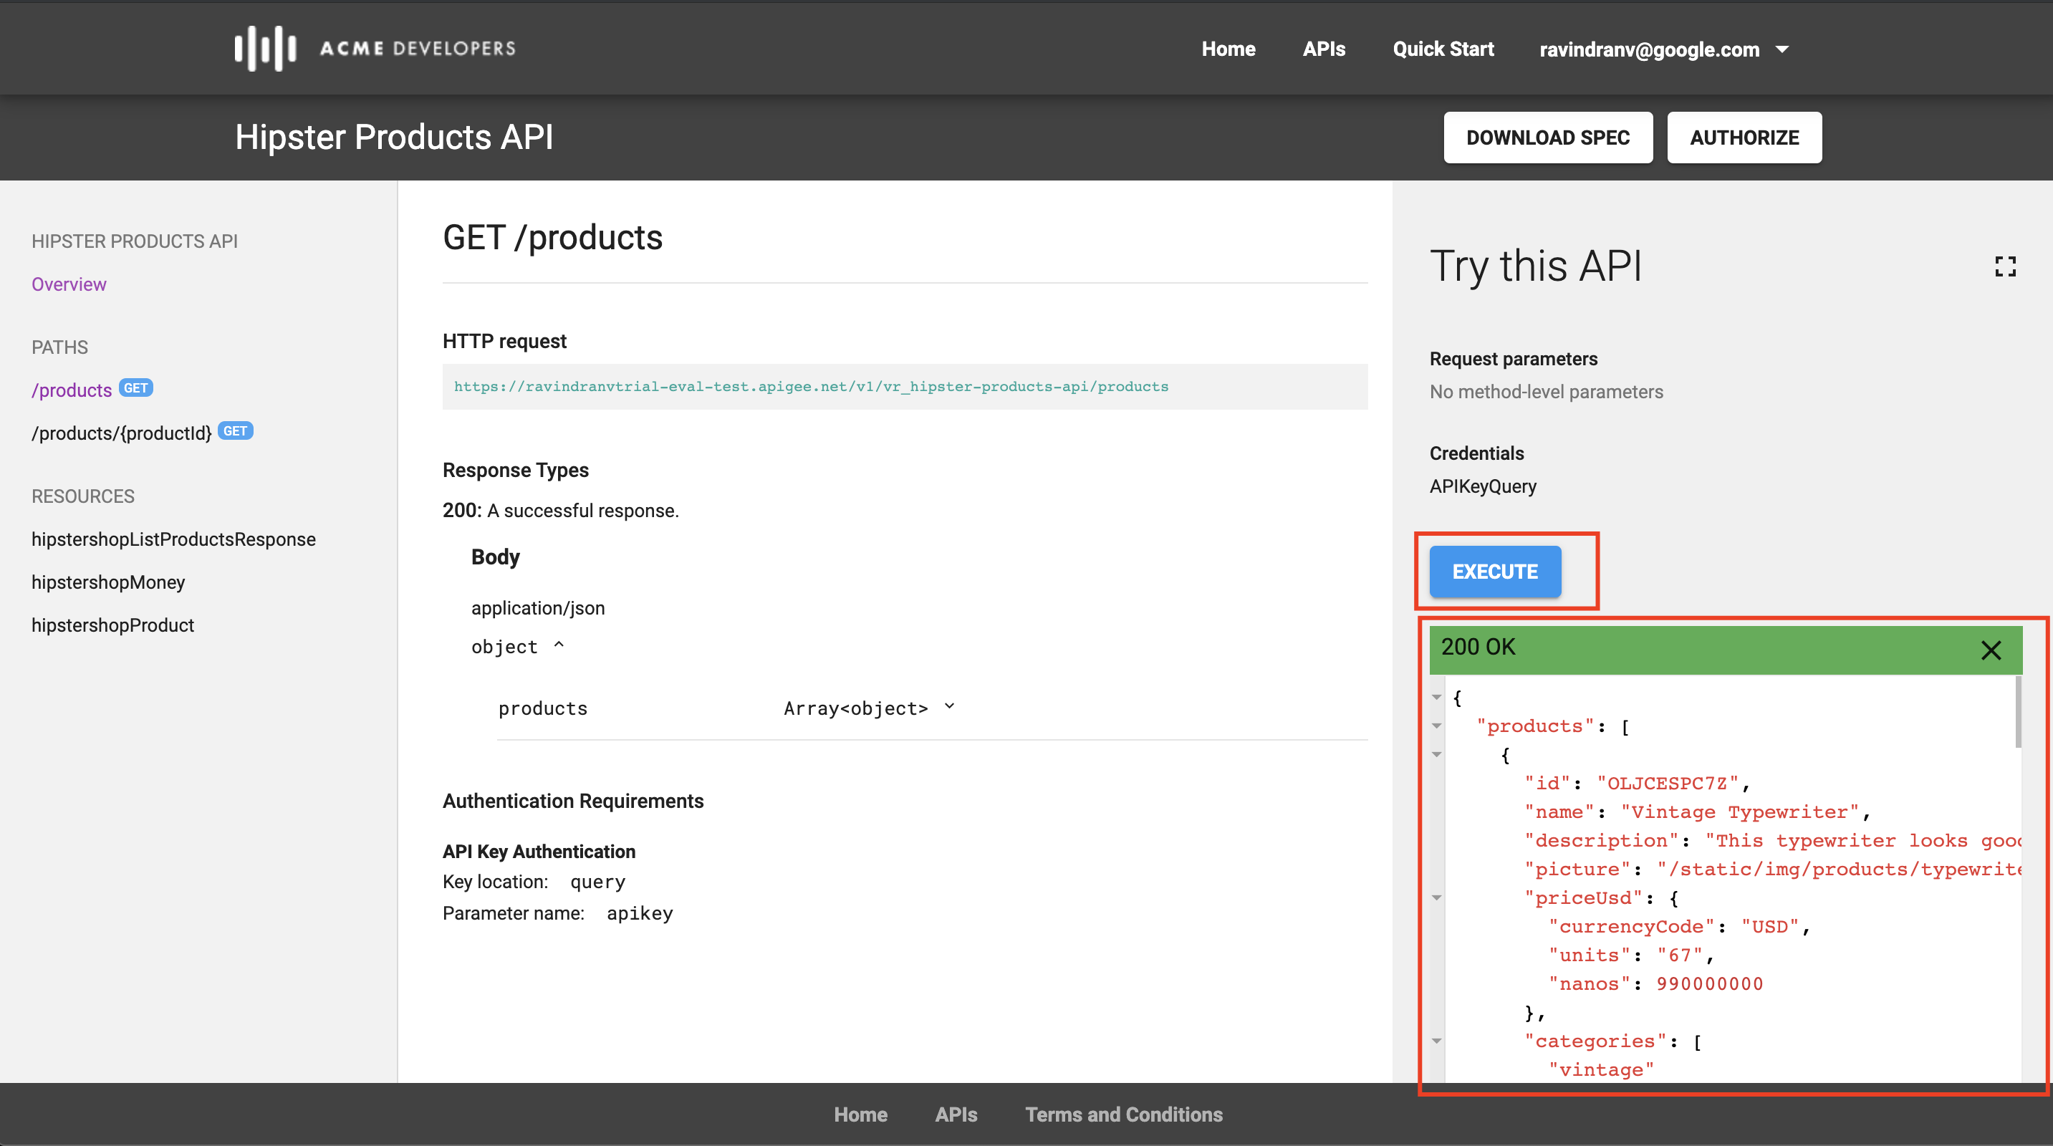Click the products property name in schema
2053x1146 pixels.
(x=543, y=708)
